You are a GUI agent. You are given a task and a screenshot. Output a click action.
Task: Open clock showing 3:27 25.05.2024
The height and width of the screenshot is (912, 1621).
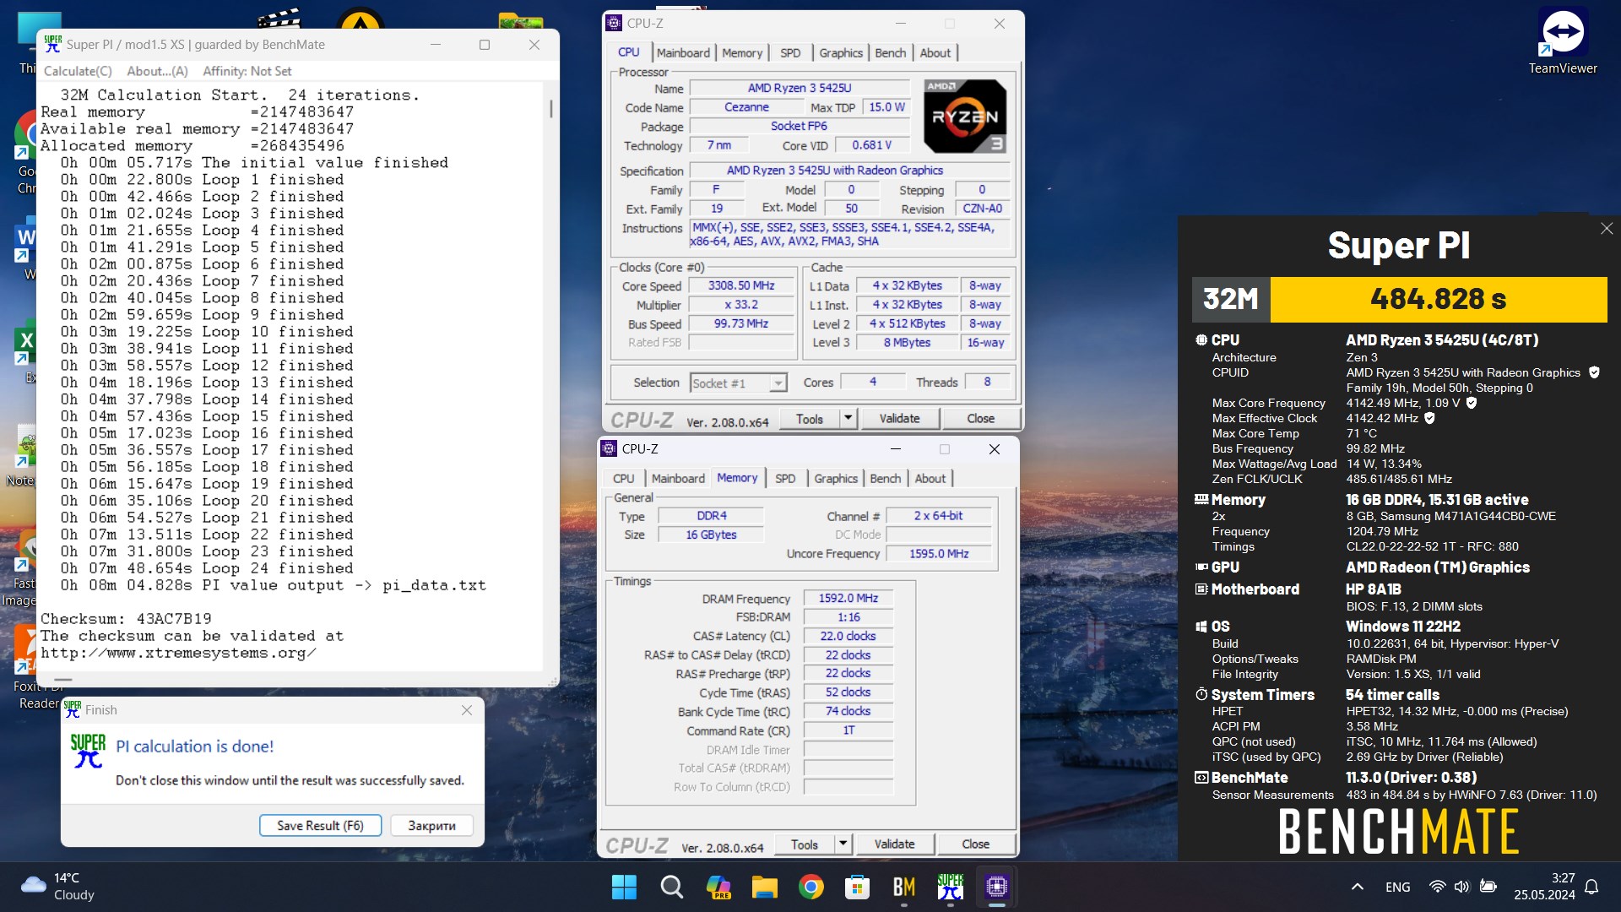[1544, 887]
